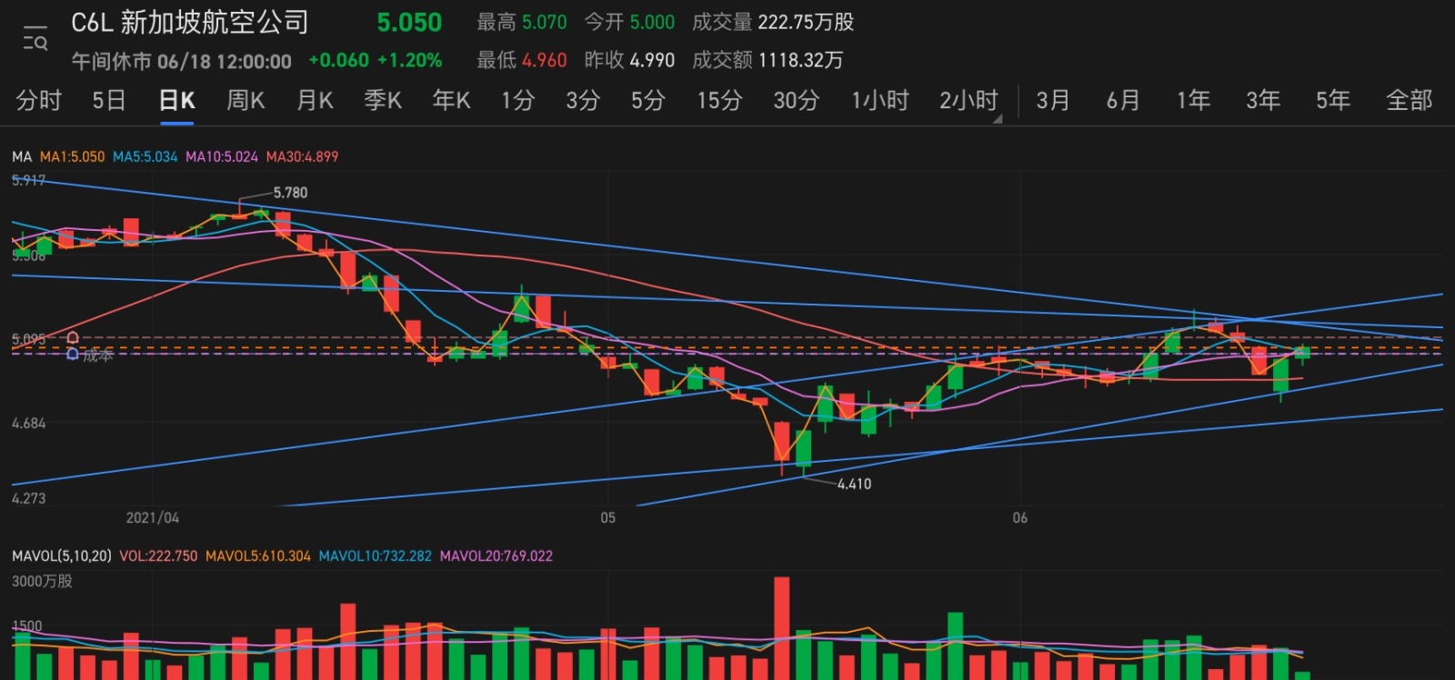
Task: Click the MAVOL10:732.282 value
Action: click(x=375, y=555)
